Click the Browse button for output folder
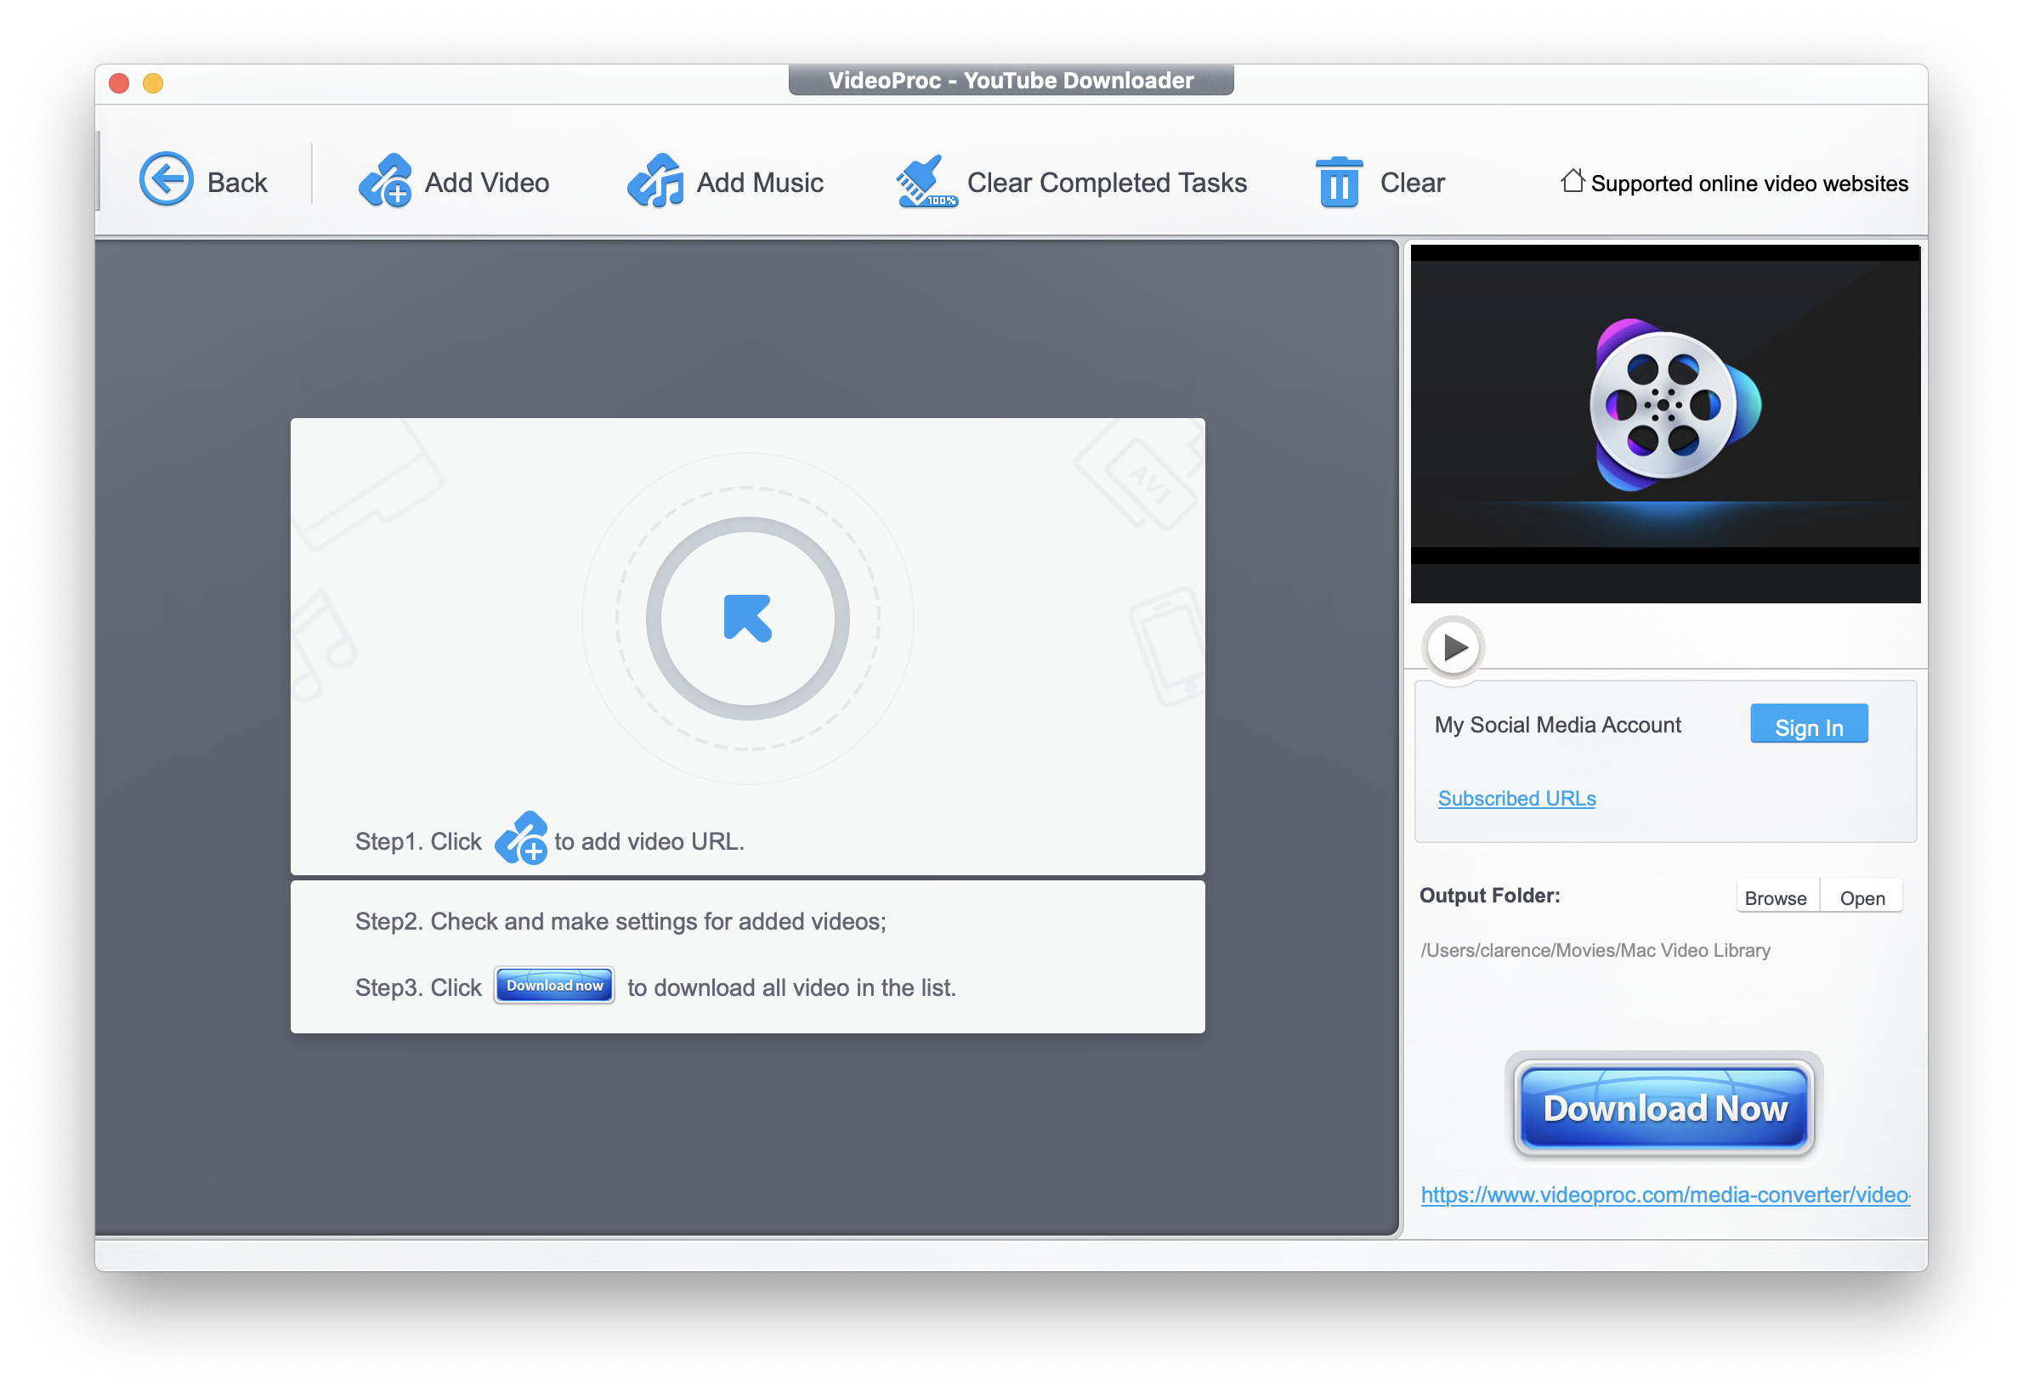 coord(1776,896)
